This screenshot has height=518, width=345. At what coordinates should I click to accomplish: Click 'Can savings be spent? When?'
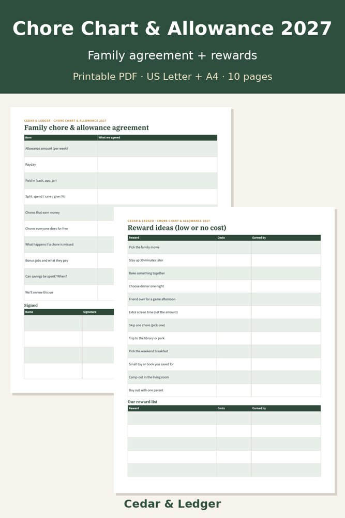pos(46,277)
